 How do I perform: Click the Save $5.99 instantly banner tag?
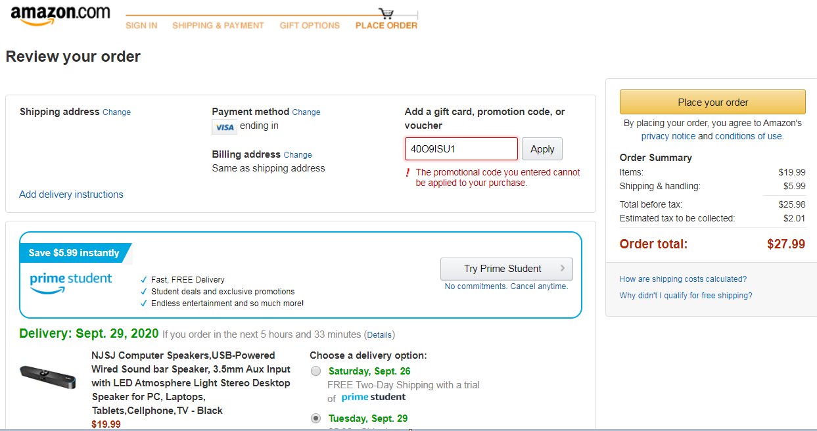pos(74,253)
